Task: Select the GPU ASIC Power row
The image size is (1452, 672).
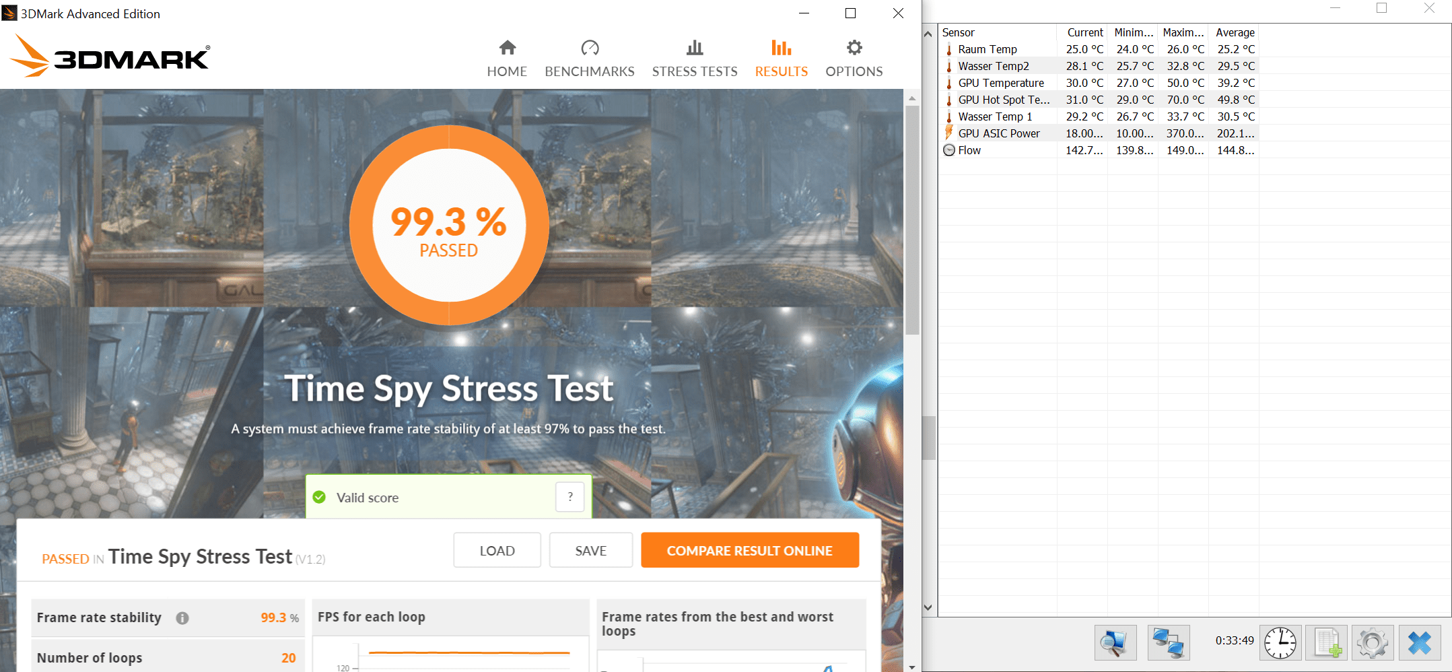Action: pyautogui.click(x=1099, y=133)
